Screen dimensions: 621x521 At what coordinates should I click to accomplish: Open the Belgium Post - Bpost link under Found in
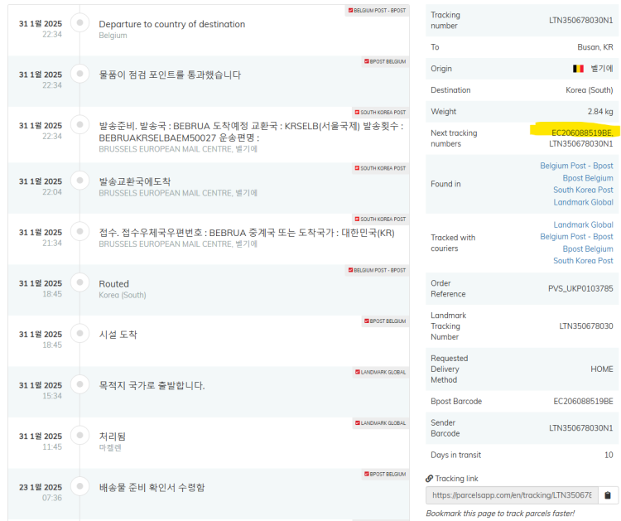click(x=576, y=166)
